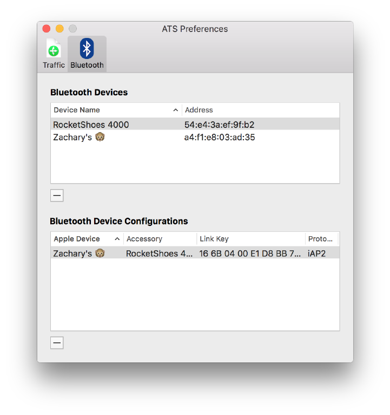Click the Link Key column header
This screenshot has height=415, width=390.
click(250, 239)
